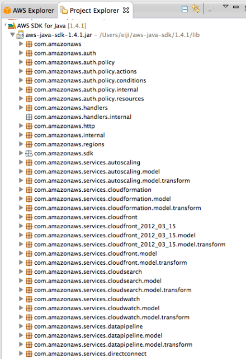Expand the com.amazonaws package
246x359 pixels.
pyautogui.click(x=21, y=44)
